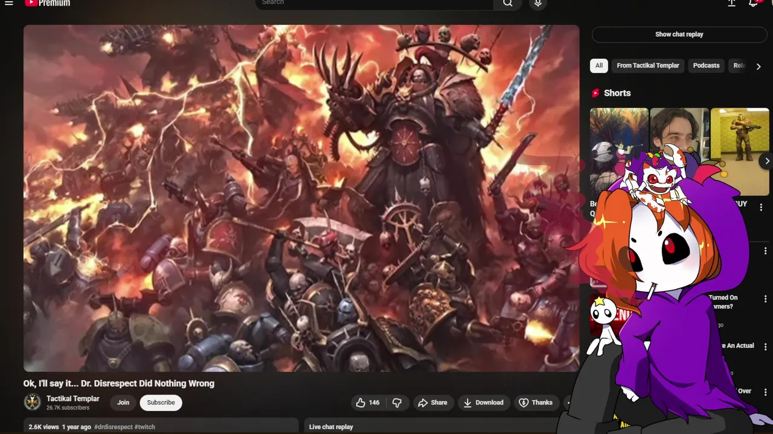The width and height of the screenshot is (773, 434).
Task: Select the video title text
Action: 119,383
